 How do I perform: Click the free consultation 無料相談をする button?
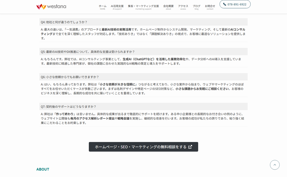click(x=143, y=147)
